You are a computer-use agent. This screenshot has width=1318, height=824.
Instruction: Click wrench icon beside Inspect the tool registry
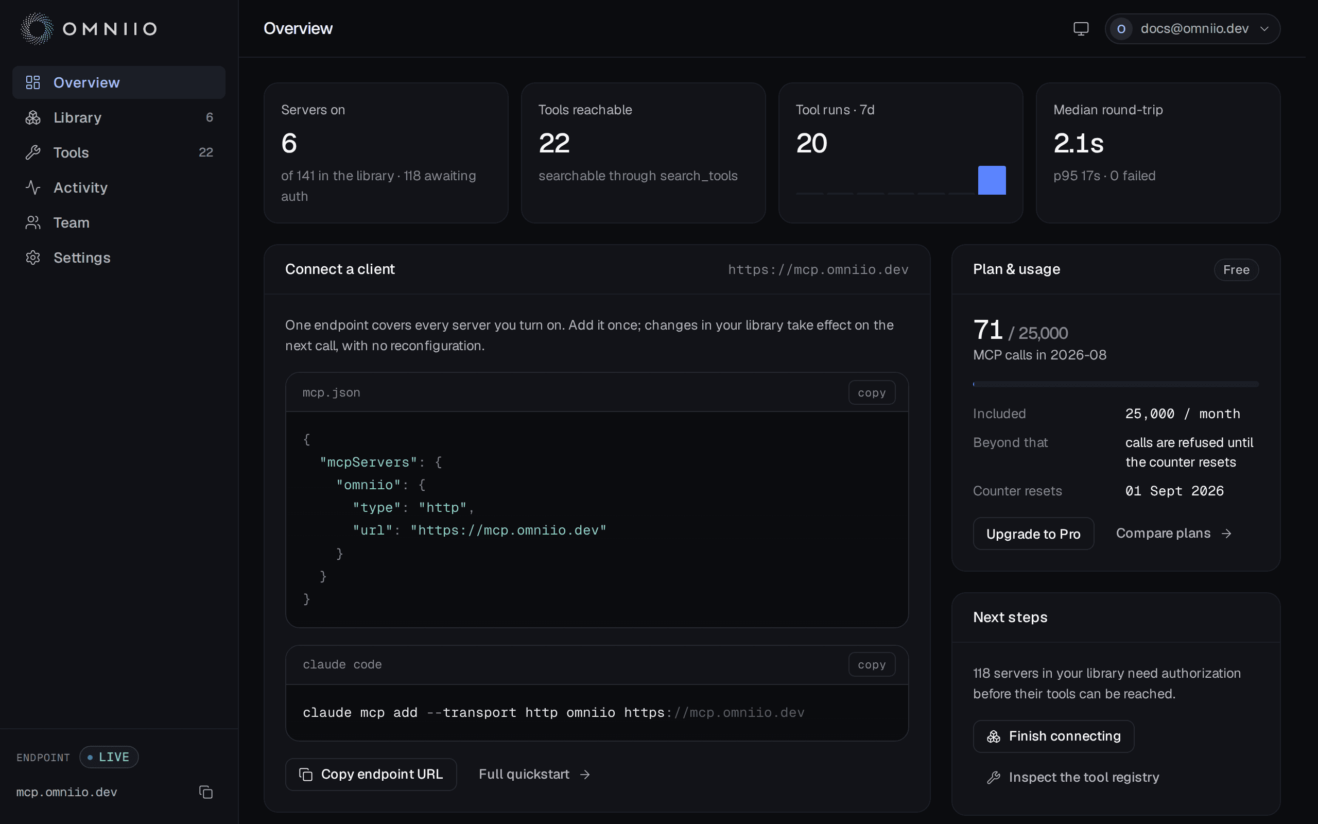coord(994,778)
